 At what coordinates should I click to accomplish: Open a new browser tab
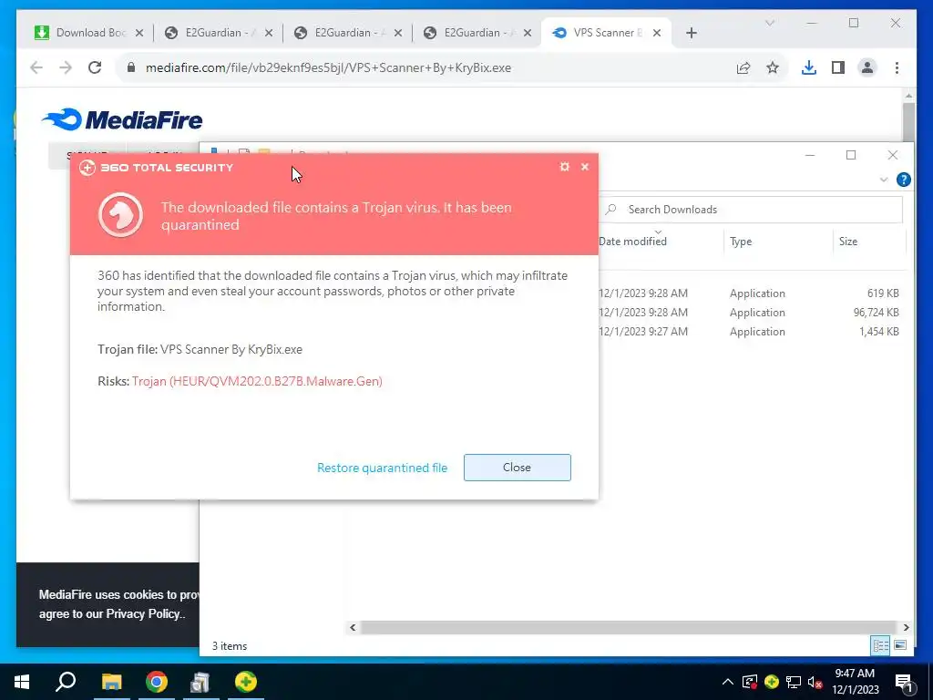click(692, 33)
